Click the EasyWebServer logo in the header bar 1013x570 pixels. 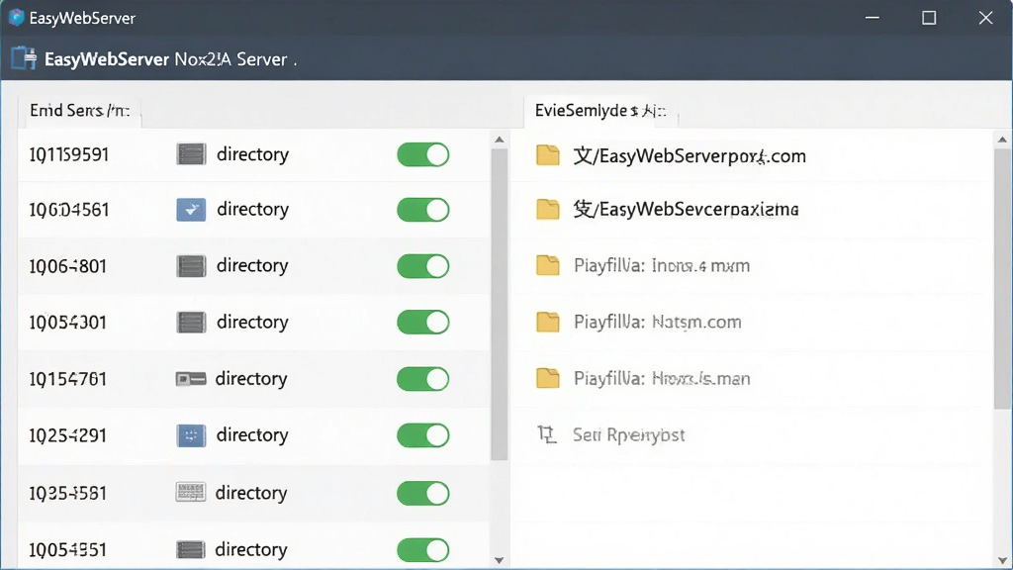[x=24, y=58]
